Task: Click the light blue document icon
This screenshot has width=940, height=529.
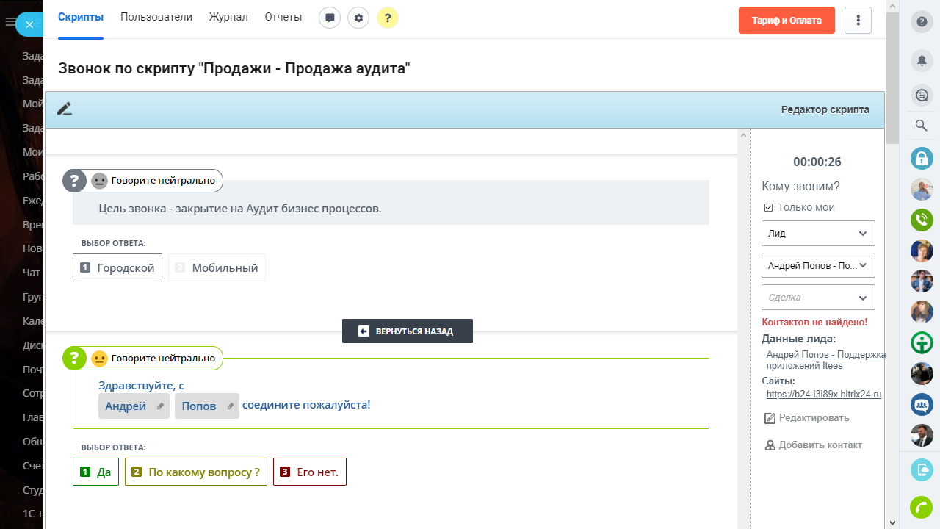Action: click(922, 470)
